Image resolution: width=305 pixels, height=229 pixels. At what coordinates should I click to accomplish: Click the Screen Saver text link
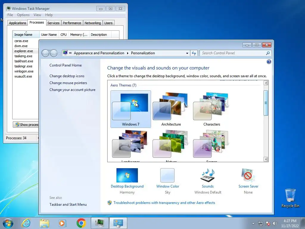(248, 186)
